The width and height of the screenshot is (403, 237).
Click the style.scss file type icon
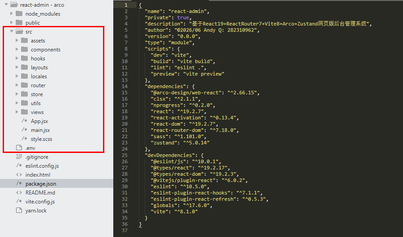tap(25, 139)
